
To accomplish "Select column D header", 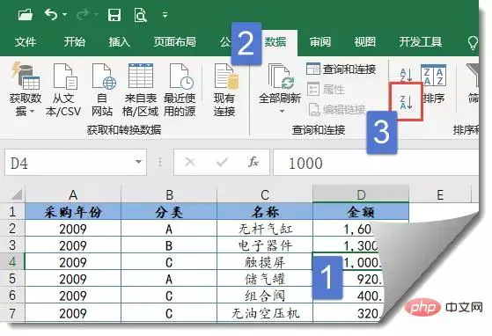I will coord(361,194).
